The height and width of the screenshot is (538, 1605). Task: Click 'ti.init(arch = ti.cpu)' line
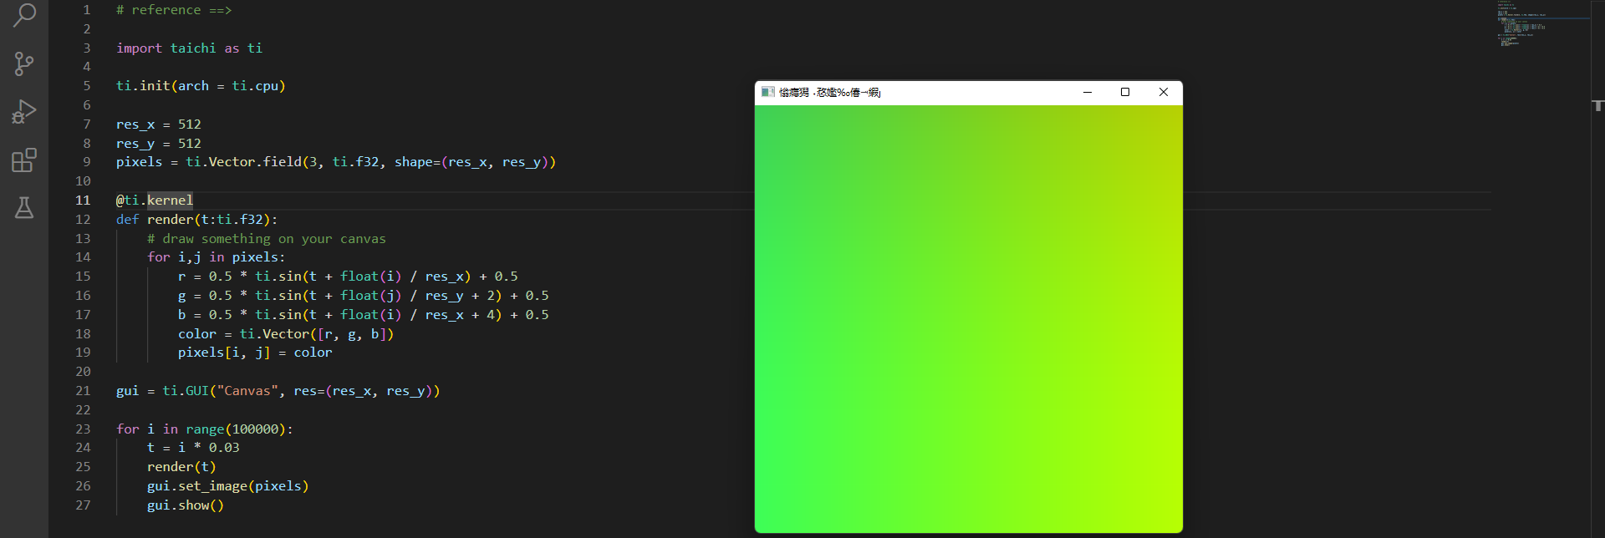pyautogui.click(x=201, y=86)
